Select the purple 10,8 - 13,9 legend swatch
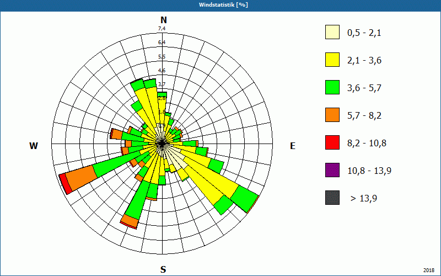The height and width of the screenshot is (276, 441). (x=332, y=170)
